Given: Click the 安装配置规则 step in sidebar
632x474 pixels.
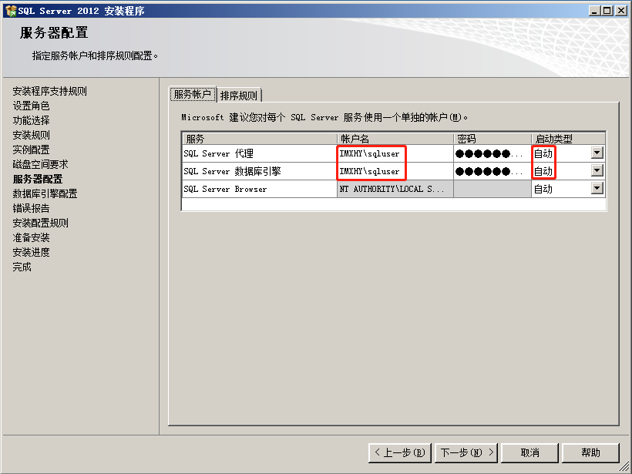Looking at the screenshot, I should [x=40, y=223].
